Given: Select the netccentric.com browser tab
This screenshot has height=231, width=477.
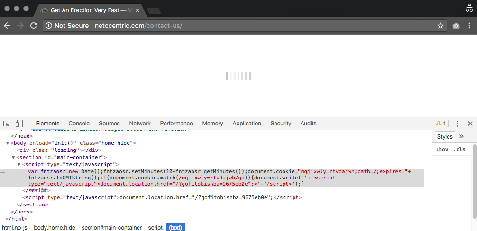Looking at the screenshot, I should pyautogui.click(x=90, y=10).
